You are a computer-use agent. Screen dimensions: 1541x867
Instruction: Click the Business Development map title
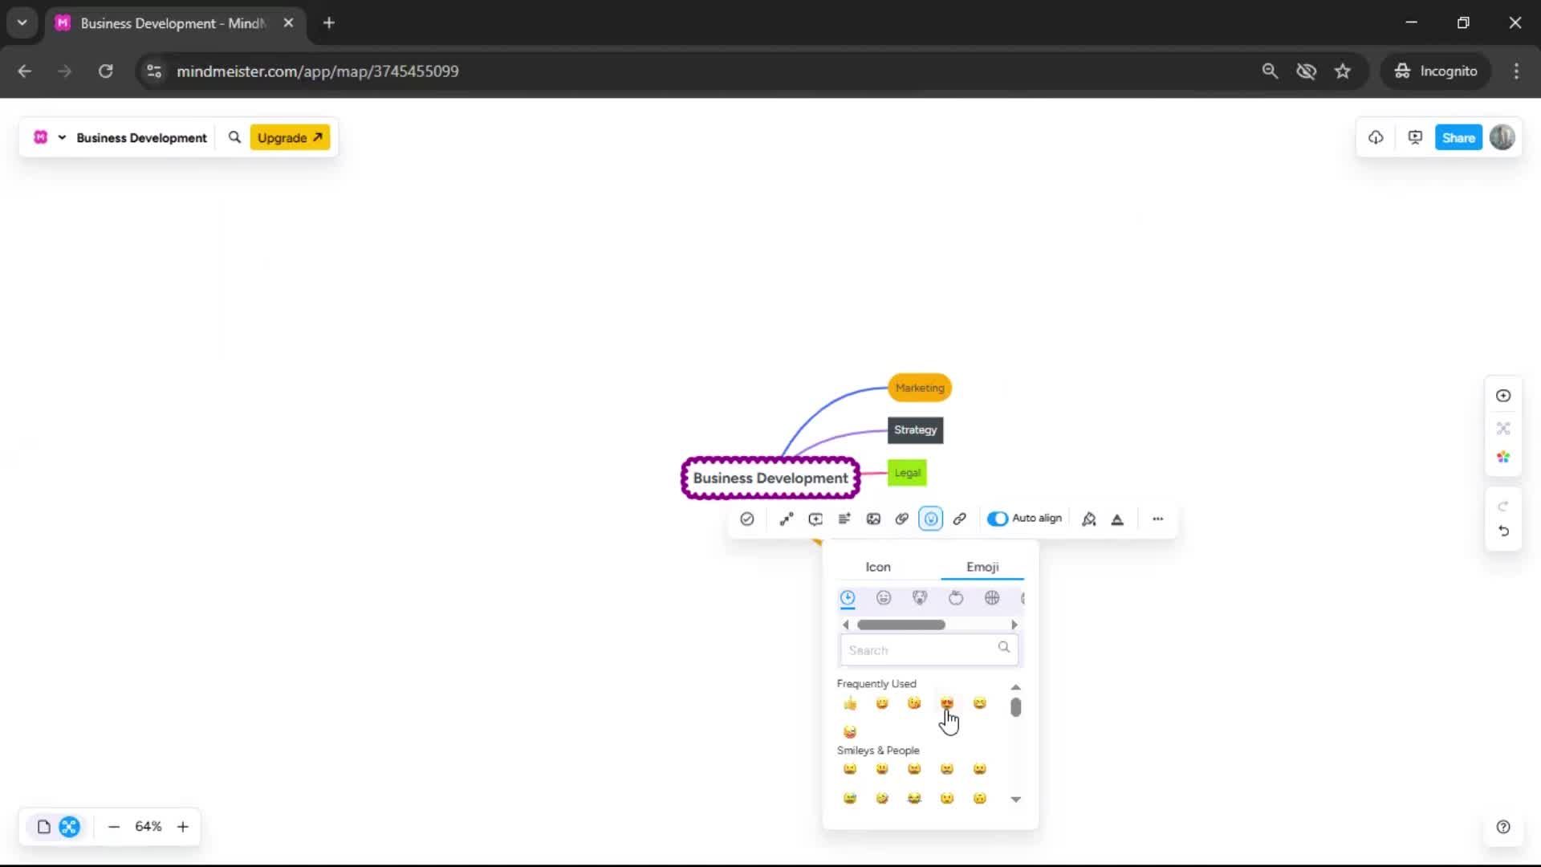click(x=141, y=138)
